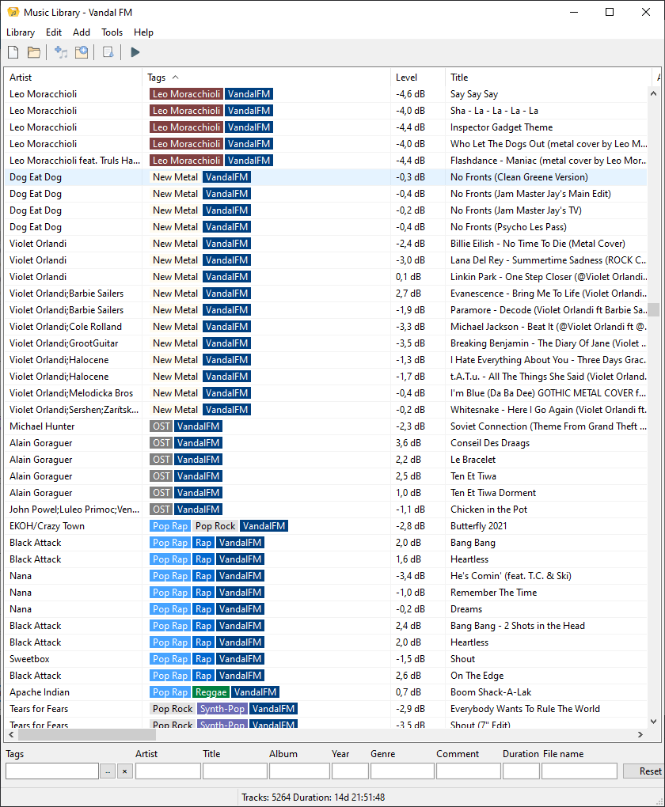Select the track 'Boom Shack-A-Lak'
The height and width of the screenshot is (807, 665).
tap(491, 692)
